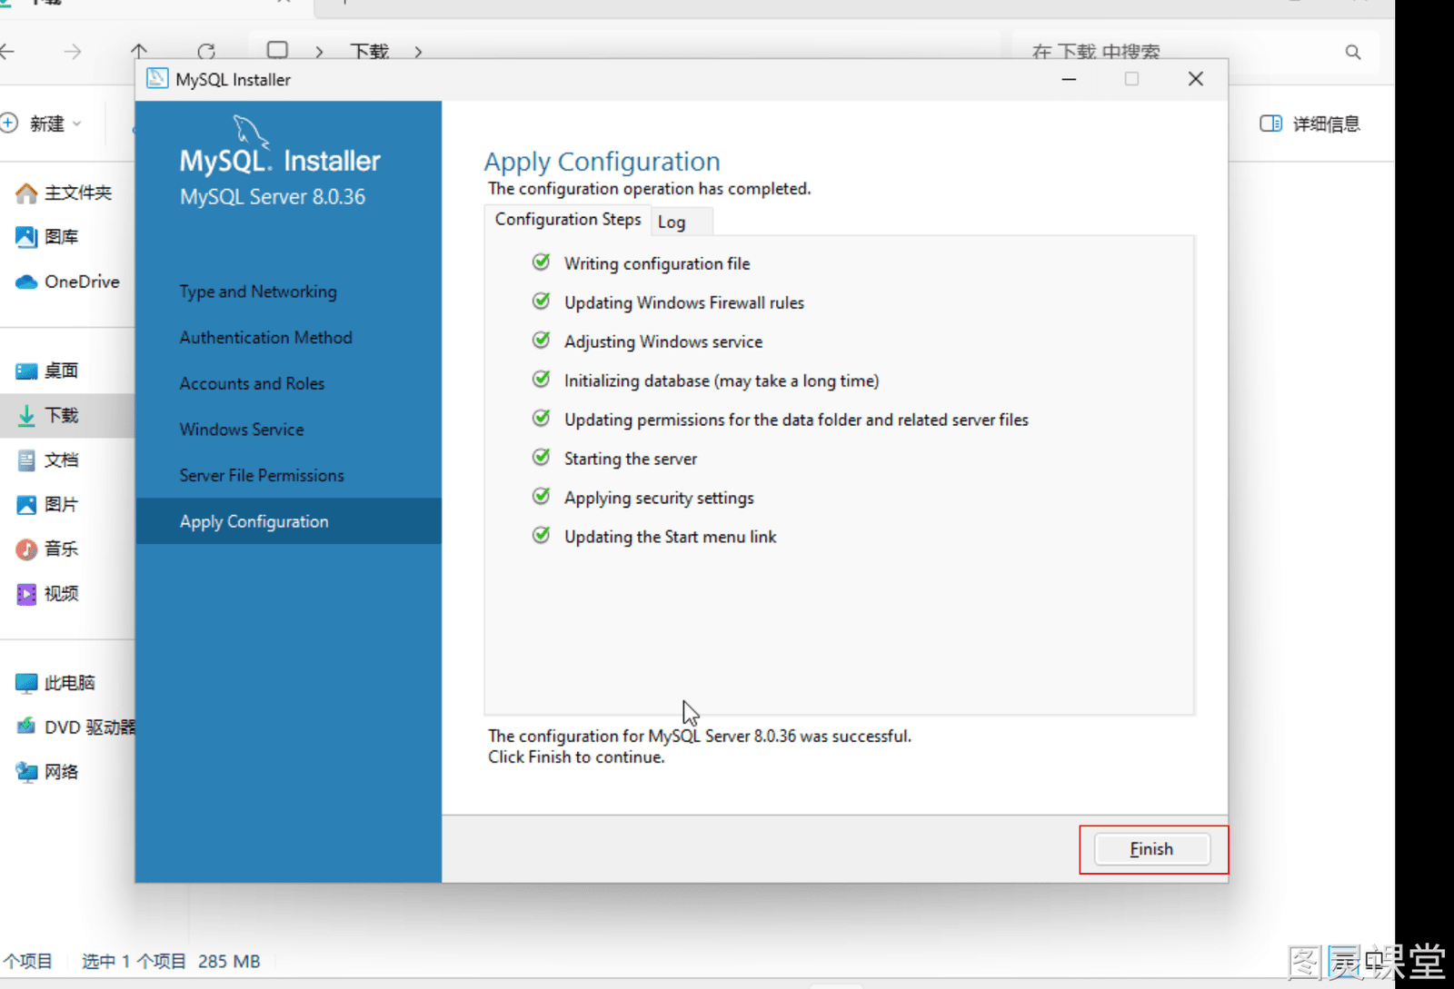1454x989 pixels.
Task: Click check icon for Adjusting Windows service
Action: [541, 341]
